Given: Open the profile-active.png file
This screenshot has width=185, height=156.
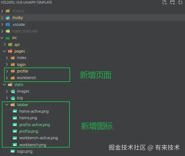Looking at the screenshot, I should 35,125.
